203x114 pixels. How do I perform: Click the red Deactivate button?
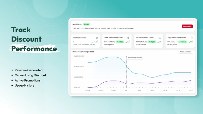coord(187,26)
